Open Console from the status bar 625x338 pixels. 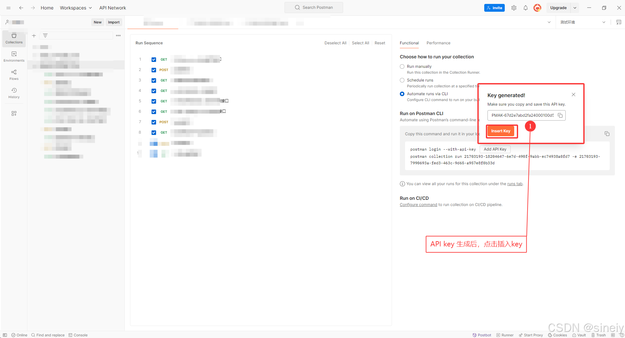click(x=78, y=335)
